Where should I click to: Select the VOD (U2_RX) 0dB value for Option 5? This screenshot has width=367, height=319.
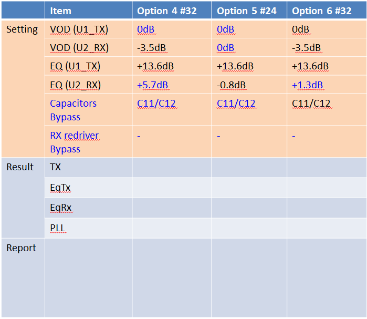pyautogui.click(x=225, y=48)
